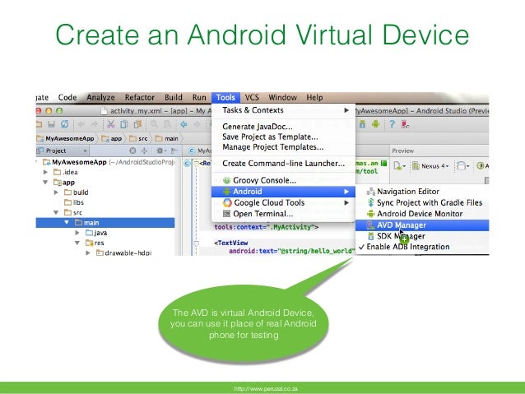Open Groovy Console...
Screen dimensions: 525x394
coord(283,180)
